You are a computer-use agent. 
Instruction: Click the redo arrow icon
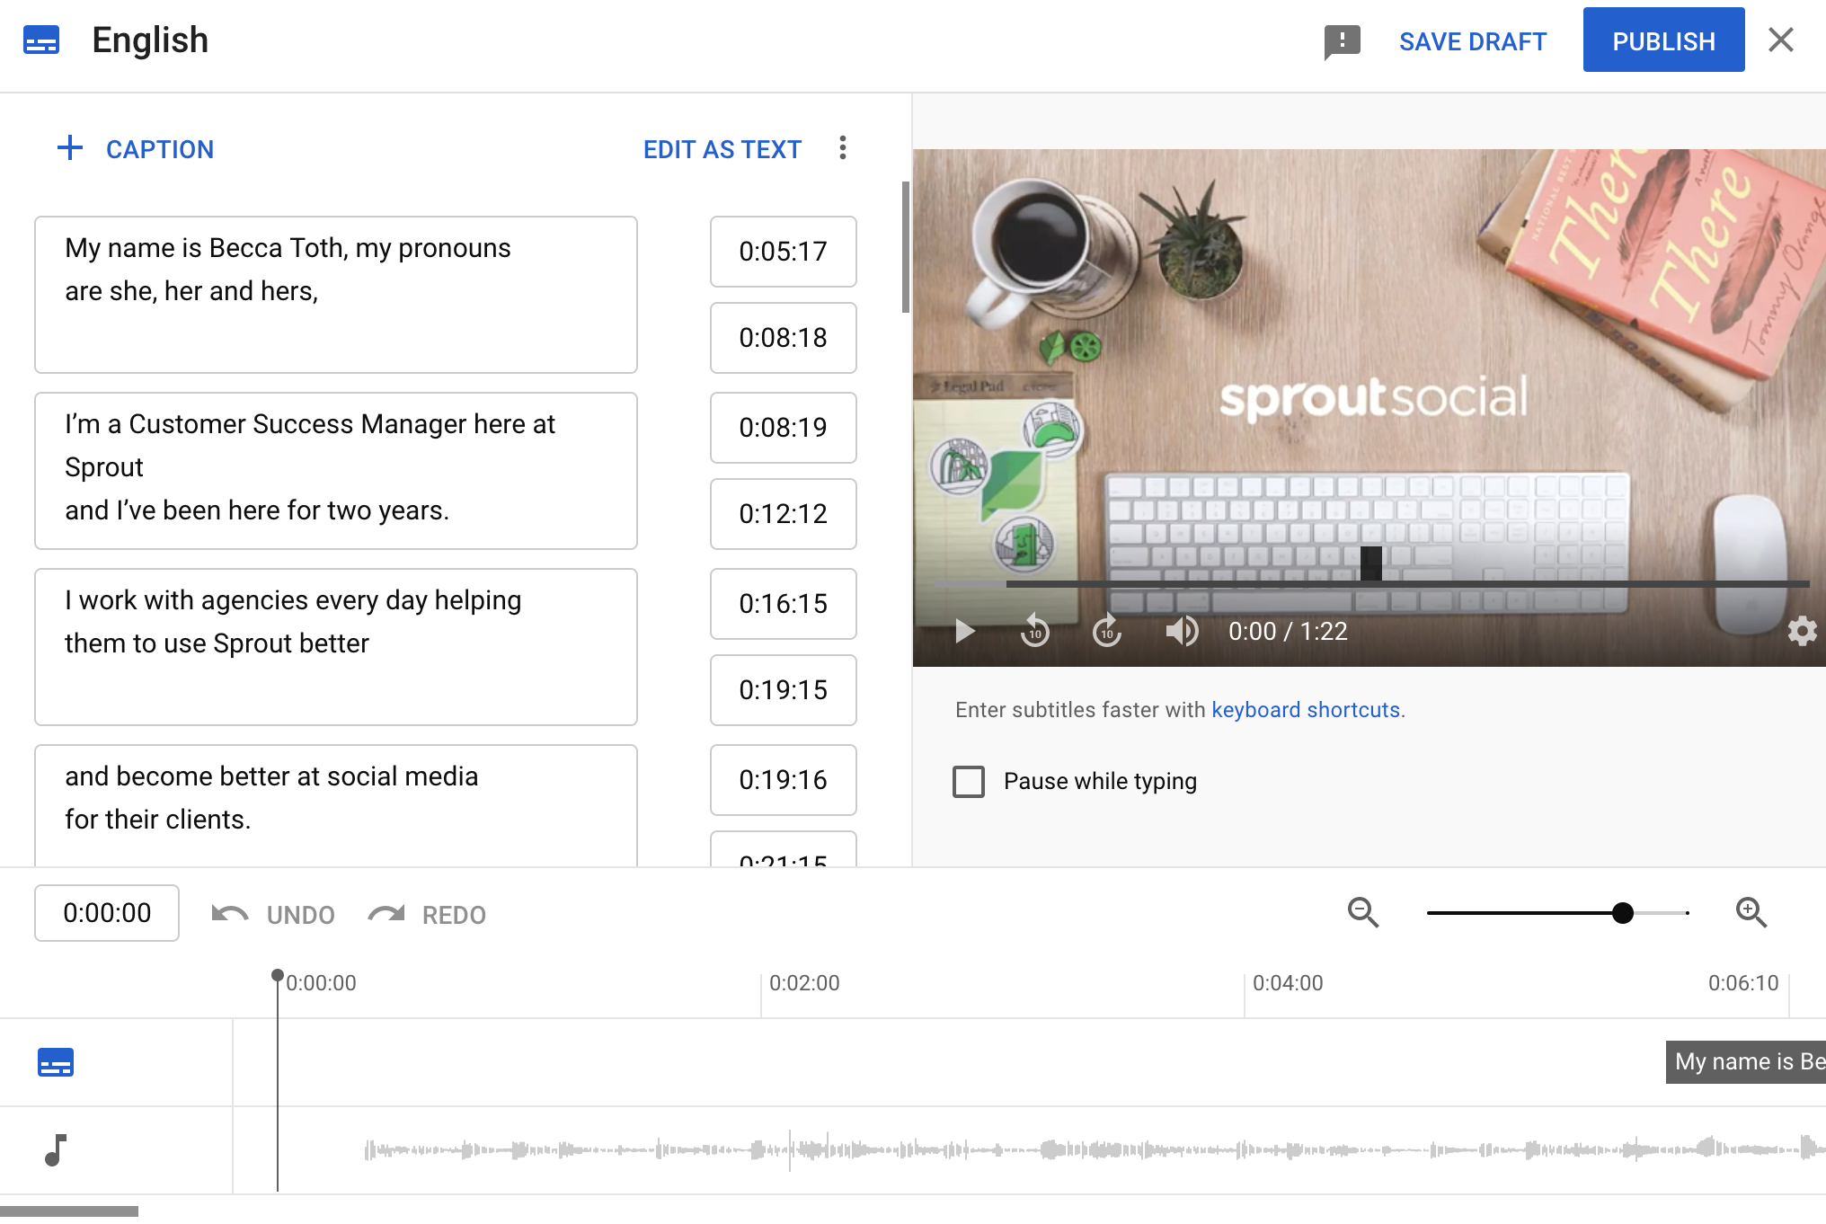pyautogui.click(x=386, y=912)
